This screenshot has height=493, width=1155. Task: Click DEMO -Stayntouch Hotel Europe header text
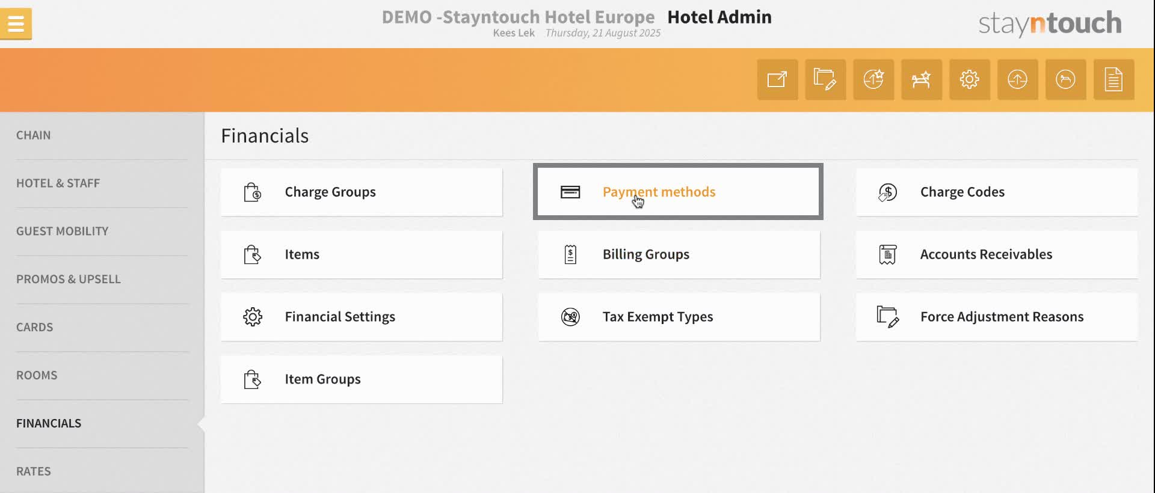[x=518, y=17]
